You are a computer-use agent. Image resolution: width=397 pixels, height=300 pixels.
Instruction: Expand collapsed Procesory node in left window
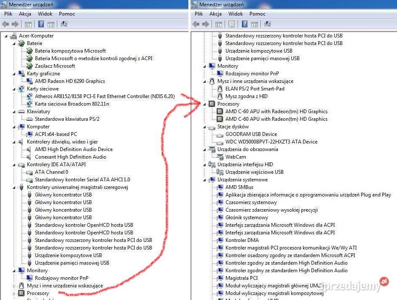(14, 293)
